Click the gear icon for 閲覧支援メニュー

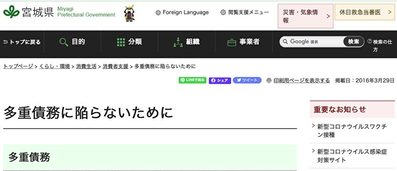point(223,12)
